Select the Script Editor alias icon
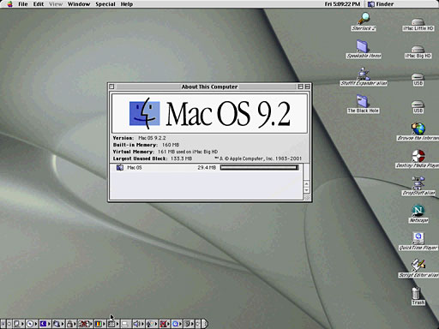The height and width of the screenshot is (329, 439). click(x=418, y=268)
